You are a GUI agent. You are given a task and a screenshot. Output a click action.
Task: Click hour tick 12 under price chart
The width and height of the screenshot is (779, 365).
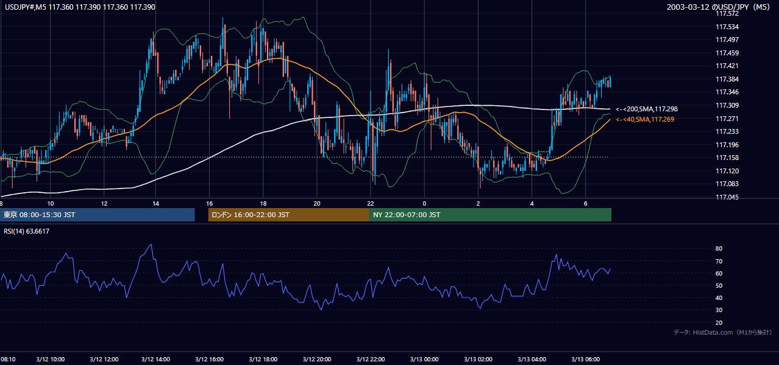104,203
